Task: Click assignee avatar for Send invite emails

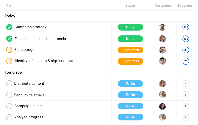Action: point(162,95)
